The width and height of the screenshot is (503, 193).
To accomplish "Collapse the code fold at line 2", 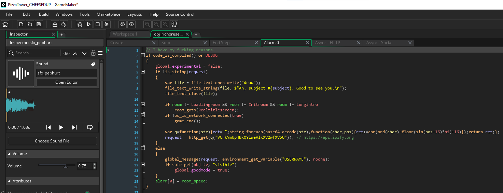I will pos(143,55).
